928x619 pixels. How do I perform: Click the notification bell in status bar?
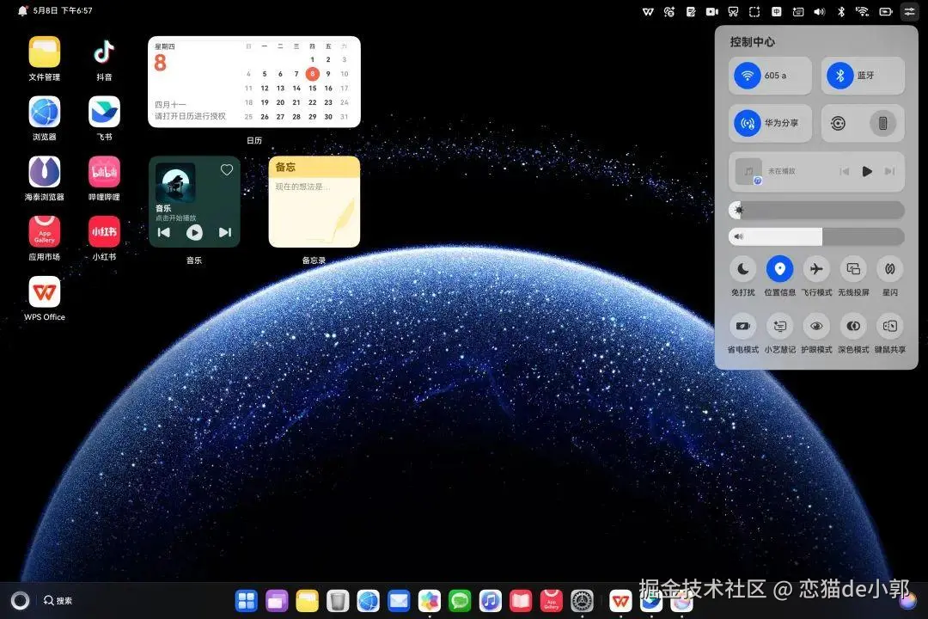[x=22, y=10]
